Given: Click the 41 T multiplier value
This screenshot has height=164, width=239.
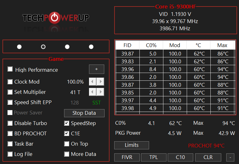Looking at the screenshot, I should click(x=75, y=92).
